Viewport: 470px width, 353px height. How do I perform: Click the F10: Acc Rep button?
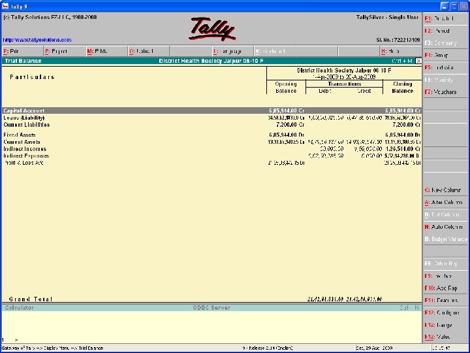point(445,288)
